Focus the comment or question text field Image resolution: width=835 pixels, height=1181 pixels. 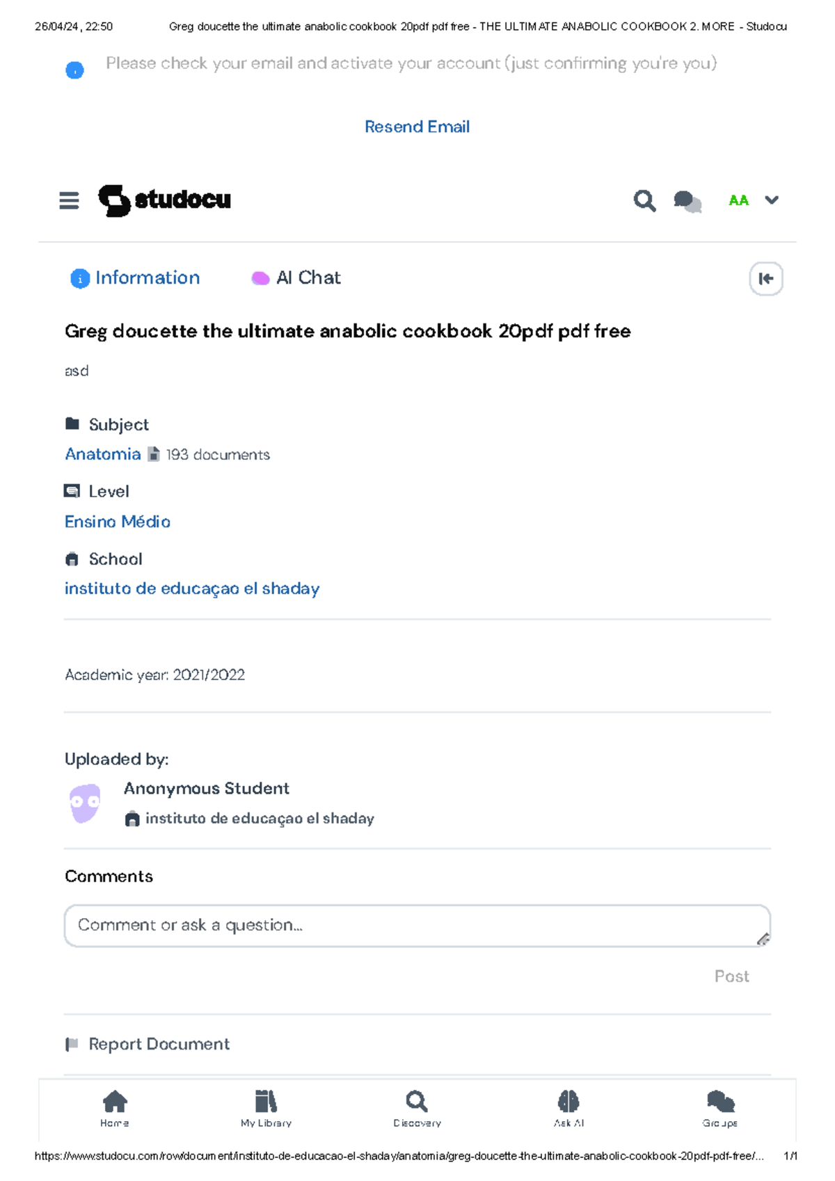[x=417, y=926]
